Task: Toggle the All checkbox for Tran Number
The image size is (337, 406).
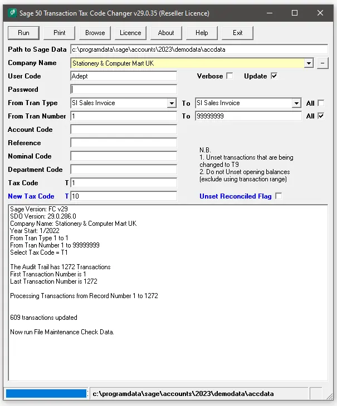Action: click(321, 116)
